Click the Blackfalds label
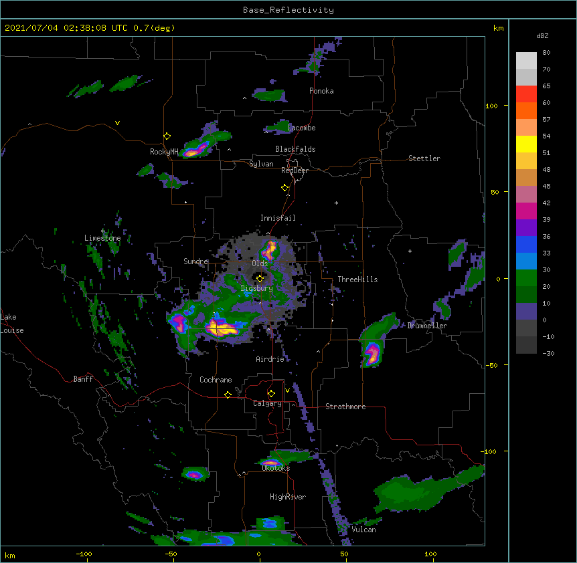 point(295,149)
